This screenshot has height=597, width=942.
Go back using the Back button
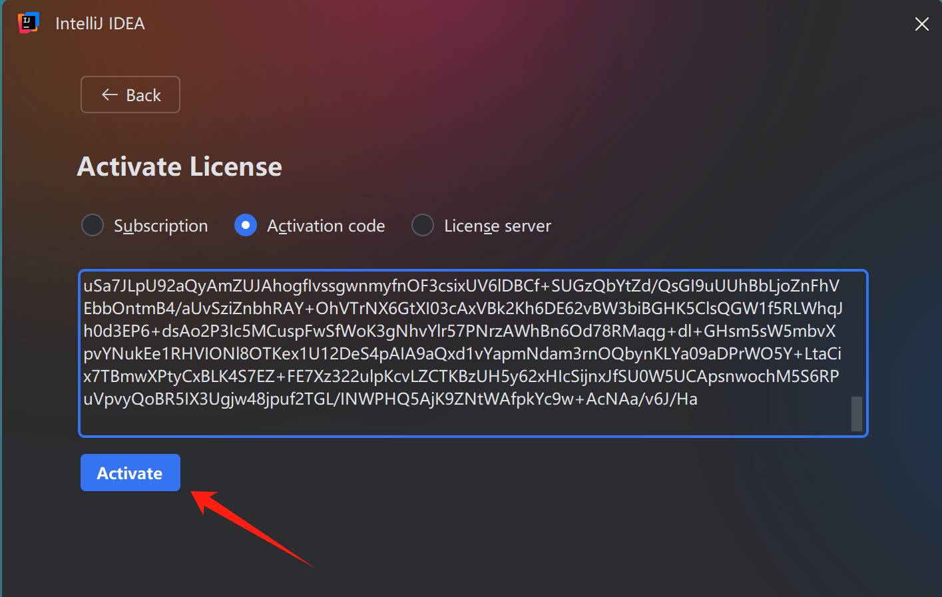tap(130, 95)
